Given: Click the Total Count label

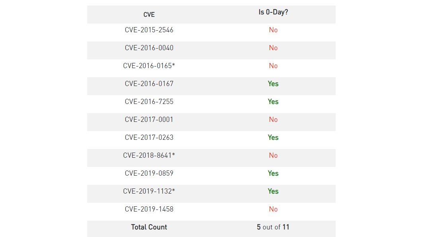Looking at the screenshot, I should 149,227.
